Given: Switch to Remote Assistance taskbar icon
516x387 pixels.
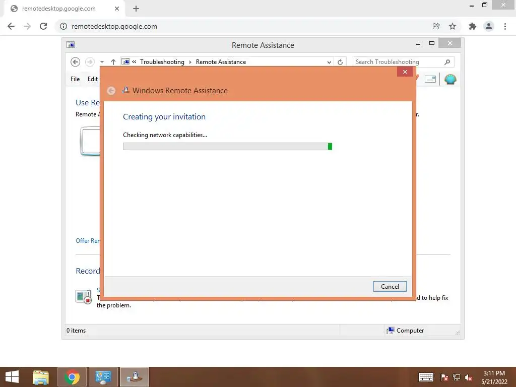Looking at the screenshot, I should (135, 377).
